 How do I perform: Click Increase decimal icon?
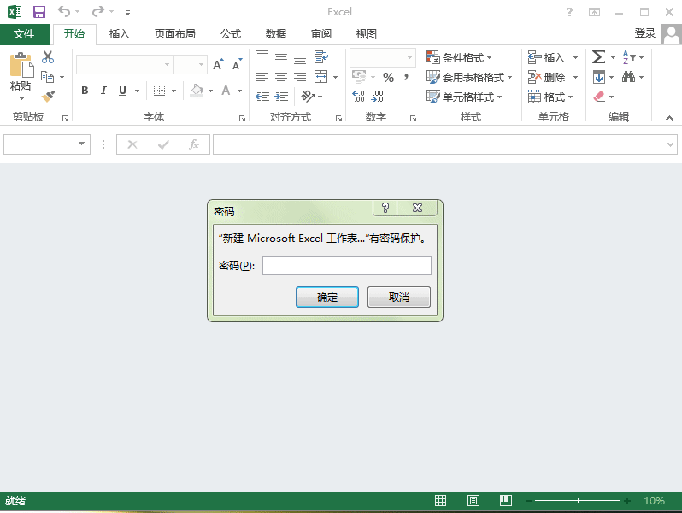click(x=358, y=96)
